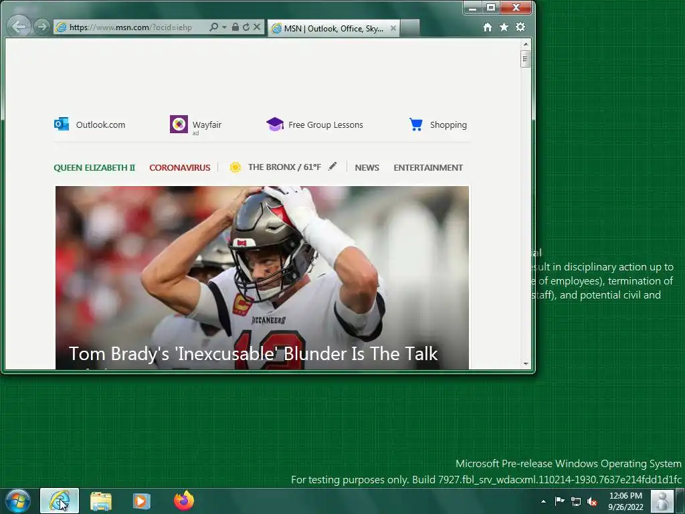Click the page scrollbar up arrow
Screen dimensions: 685x514
(526, 44)
